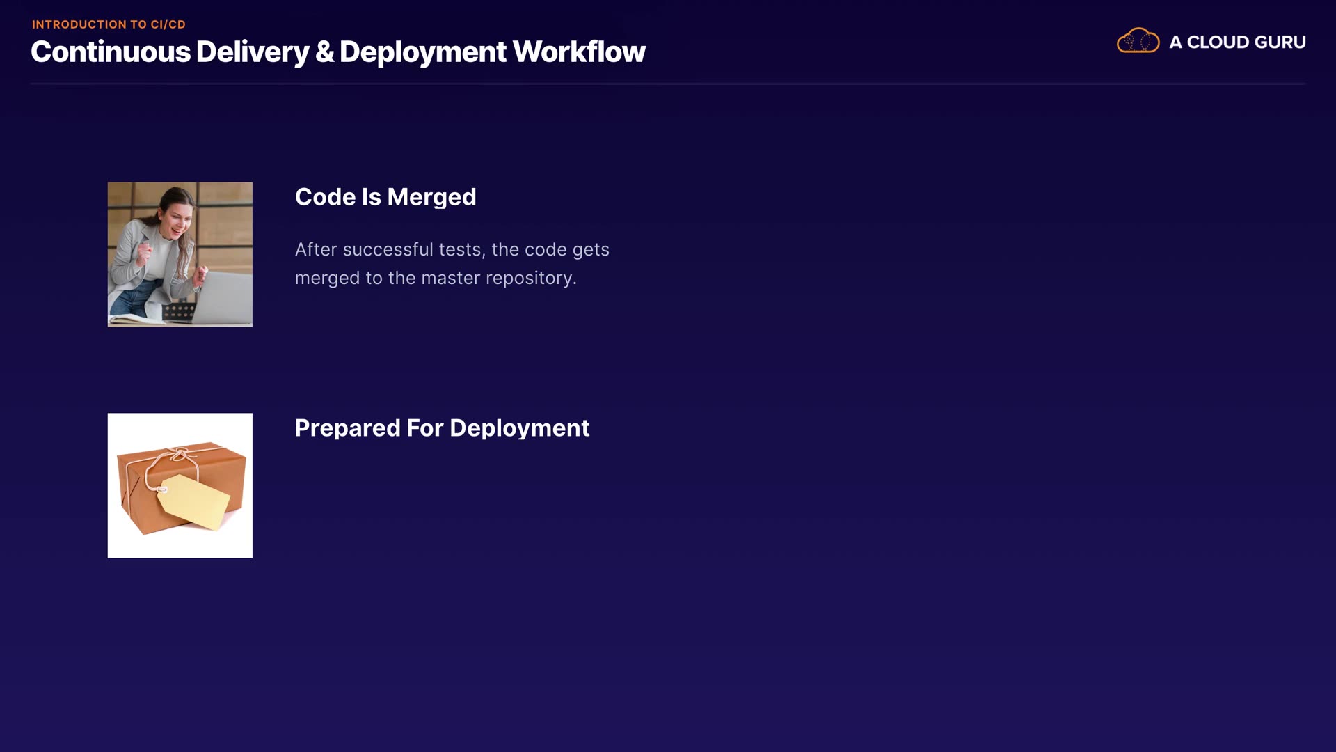Click the woman's face in the photo
Viewport: 1336px width, 752px height.
(179, 221)
